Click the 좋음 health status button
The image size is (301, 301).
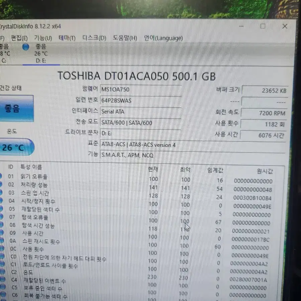pyautogui.click(x=16, y=108)
